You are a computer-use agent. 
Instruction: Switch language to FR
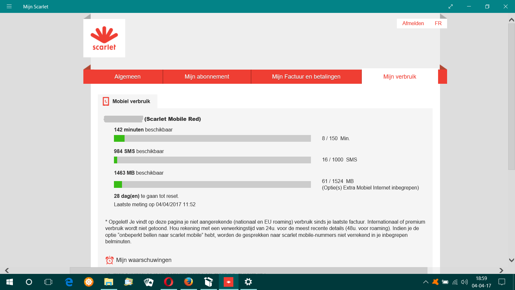click(x=438, y=23)
